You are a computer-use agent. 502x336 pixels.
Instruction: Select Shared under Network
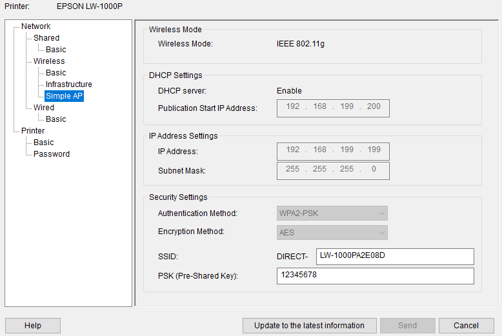pyautogui.click(x=46, y=38)
